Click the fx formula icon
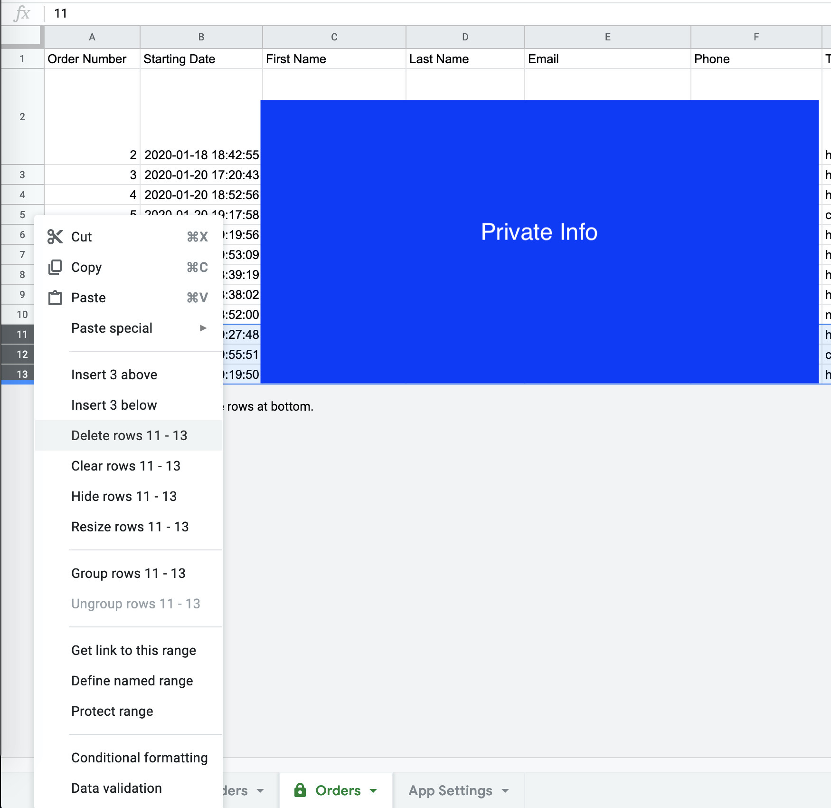The width and height of the screenshot is (831, 808). (22, 13)
